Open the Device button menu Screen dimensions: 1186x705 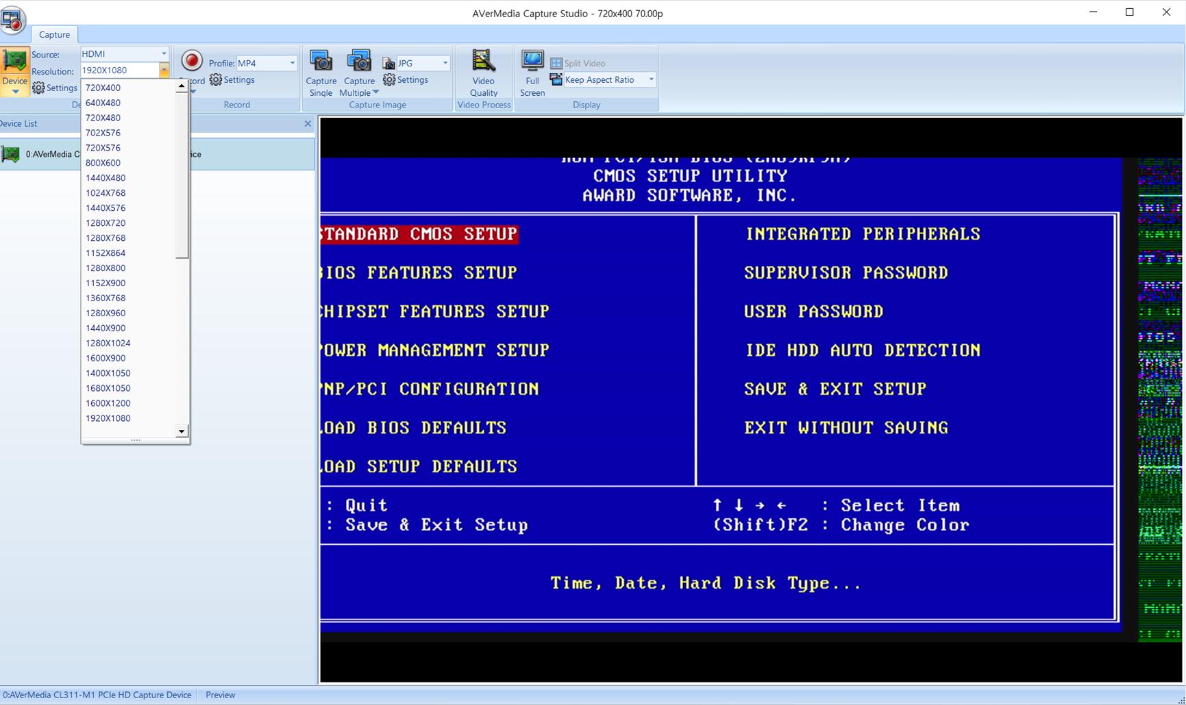click(14, 71)
